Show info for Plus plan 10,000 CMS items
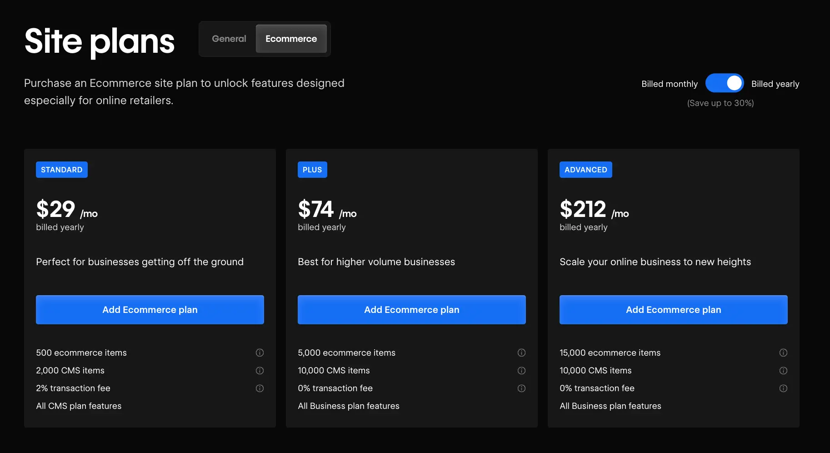The width and height of the screenshot is (830, 453). click(521, 370)
